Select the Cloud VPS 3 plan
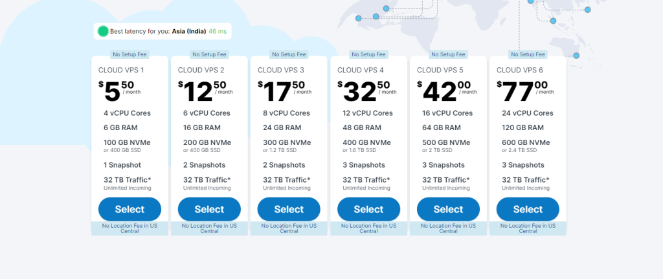The height and width of the screenshot is (279, 663). click(x=289, y=209)
